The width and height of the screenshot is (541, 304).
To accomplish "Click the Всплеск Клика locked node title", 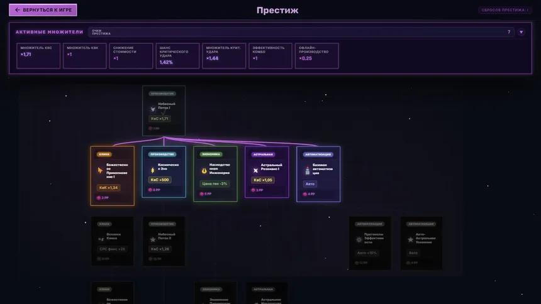I will pos(113,236).
